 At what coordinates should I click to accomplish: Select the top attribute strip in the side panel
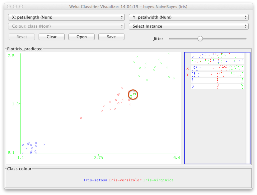tap(217, 55)
